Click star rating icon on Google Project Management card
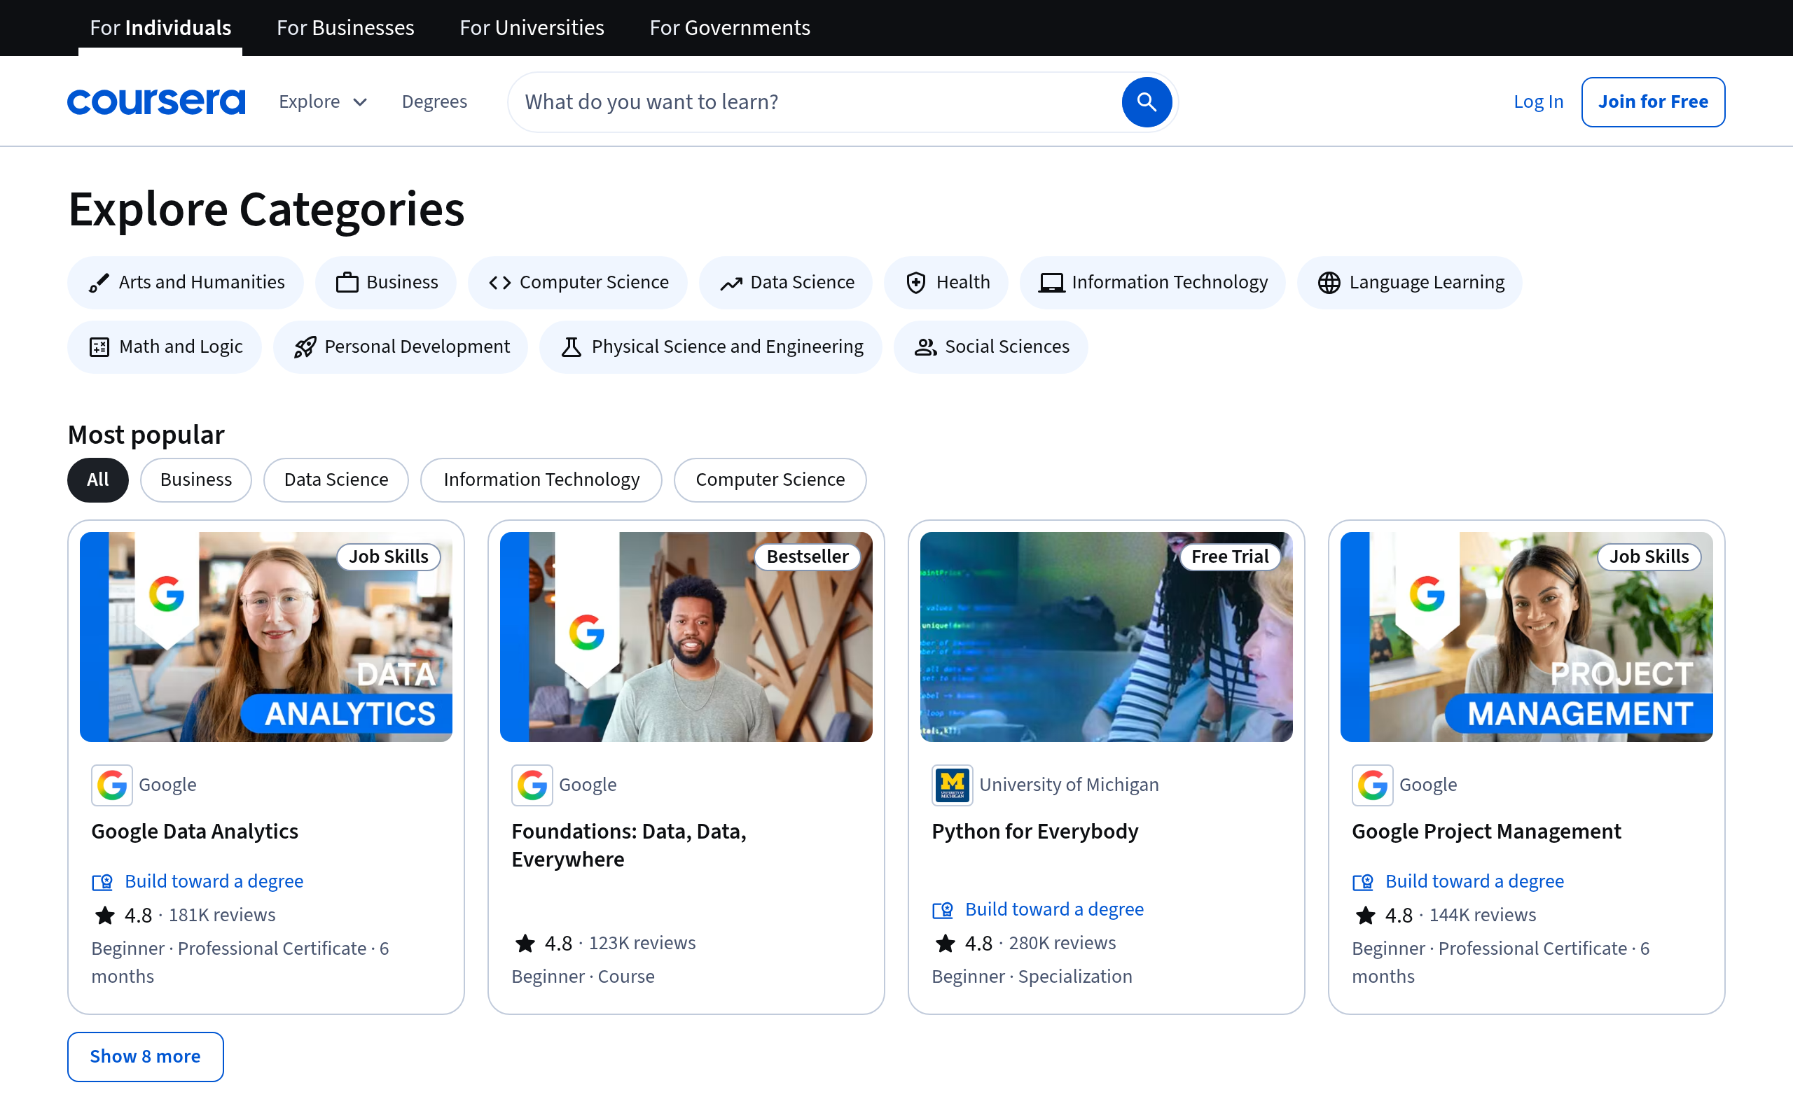This screenshot has width=1793, height=1120. [x=1365, y=916]
